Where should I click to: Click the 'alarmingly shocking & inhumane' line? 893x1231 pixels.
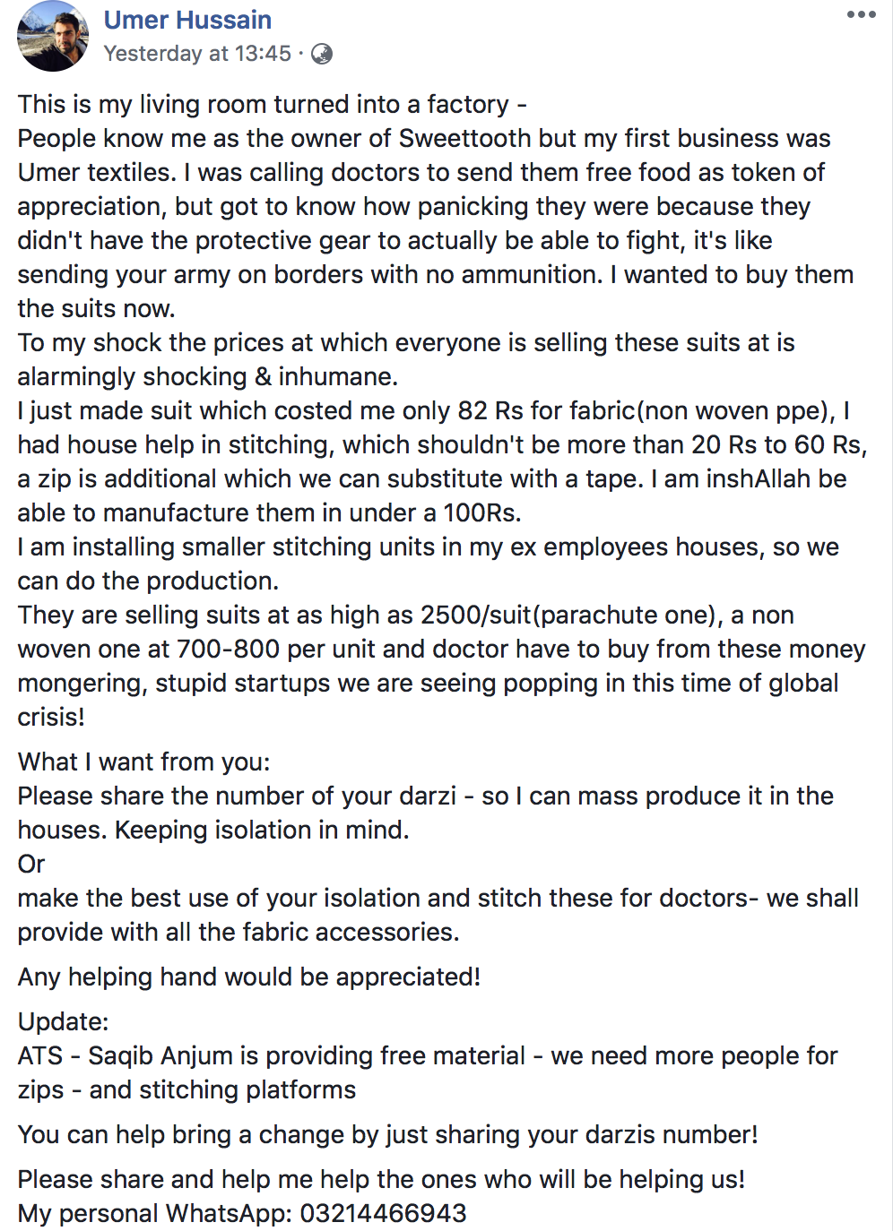(x=208, y=376)
